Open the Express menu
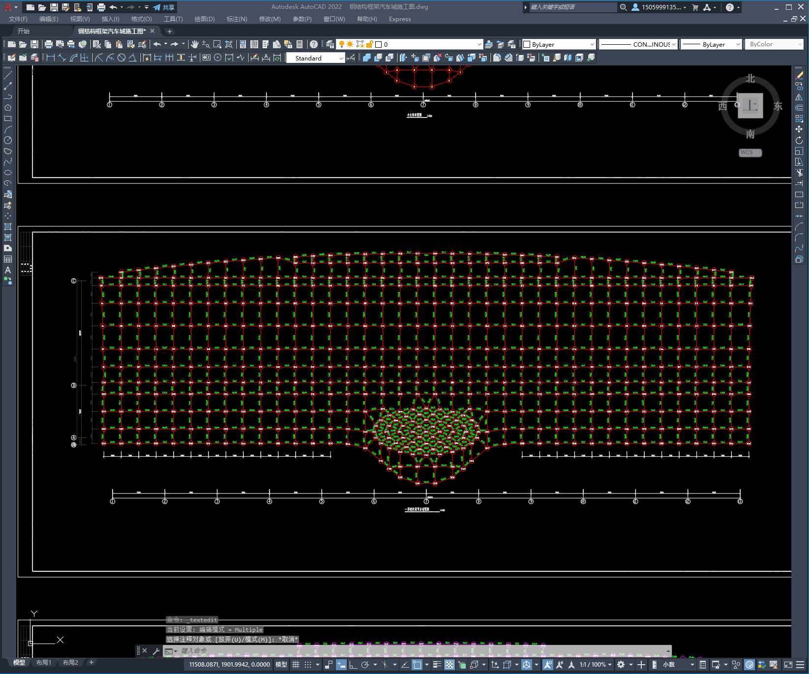This screenshot has width=809, height=674. 400,19
